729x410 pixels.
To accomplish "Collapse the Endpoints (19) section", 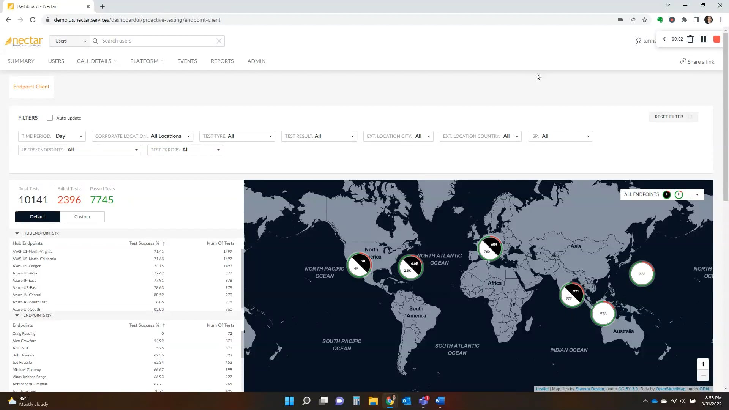I will pos(17,315).
